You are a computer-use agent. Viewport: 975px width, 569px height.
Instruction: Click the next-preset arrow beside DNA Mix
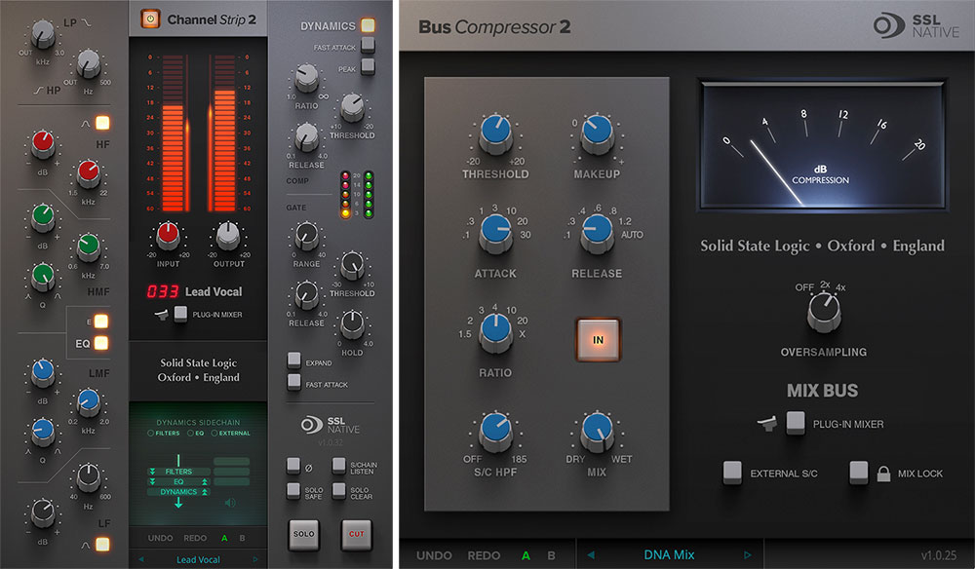pos(748,553)
